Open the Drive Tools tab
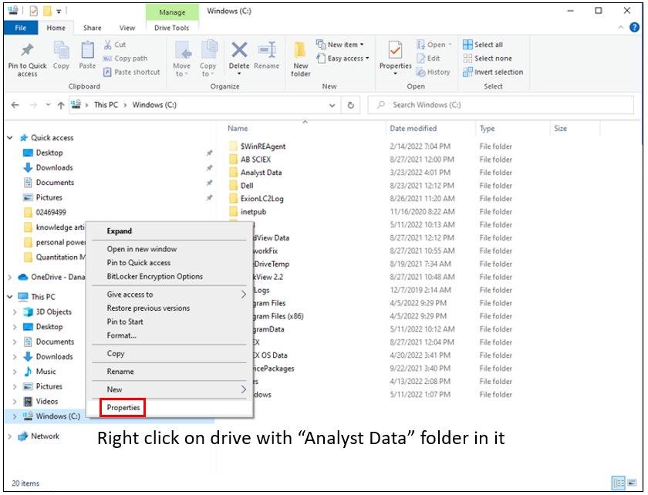 [x=171, y=28]
